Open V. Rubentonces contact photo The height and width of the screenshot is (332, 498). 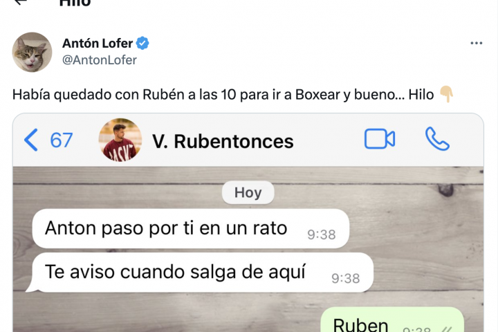point(120,140)
